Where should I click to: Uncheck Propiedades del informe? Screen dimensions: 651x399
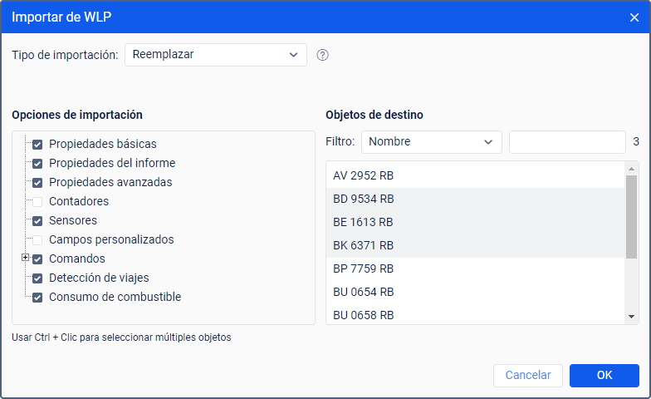point(37,163)
